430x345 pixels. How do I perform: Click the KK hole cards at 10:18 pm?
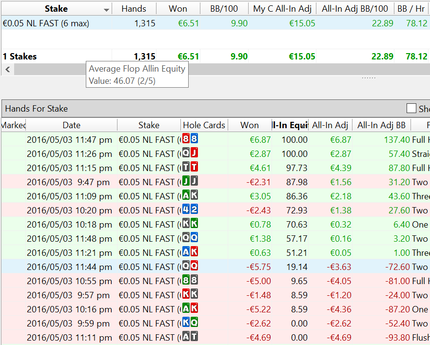[x=190, y=224]
